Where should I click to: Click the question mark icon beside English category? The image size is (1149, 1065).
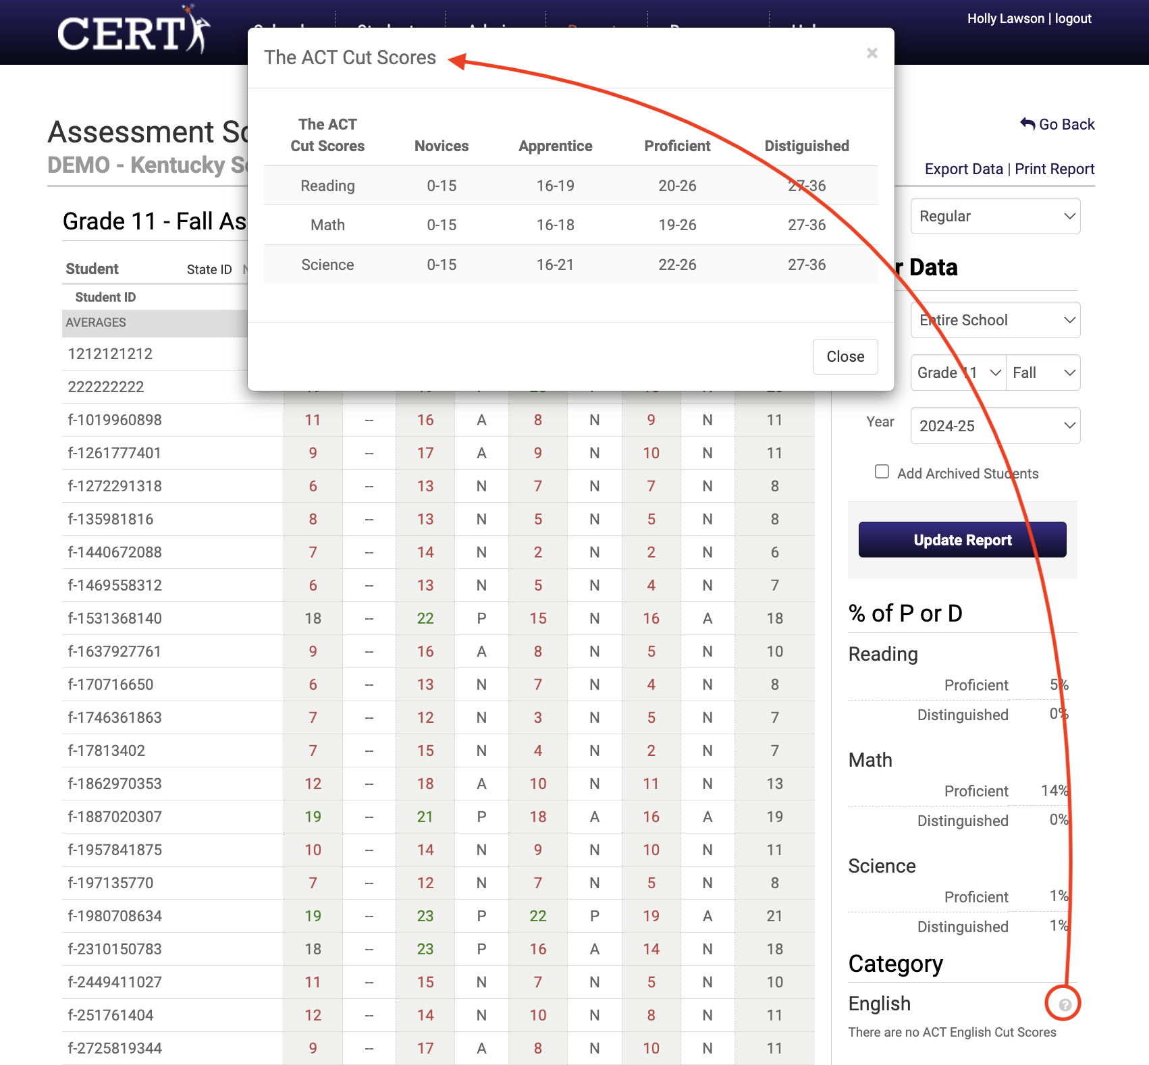coord(1065,1005)
